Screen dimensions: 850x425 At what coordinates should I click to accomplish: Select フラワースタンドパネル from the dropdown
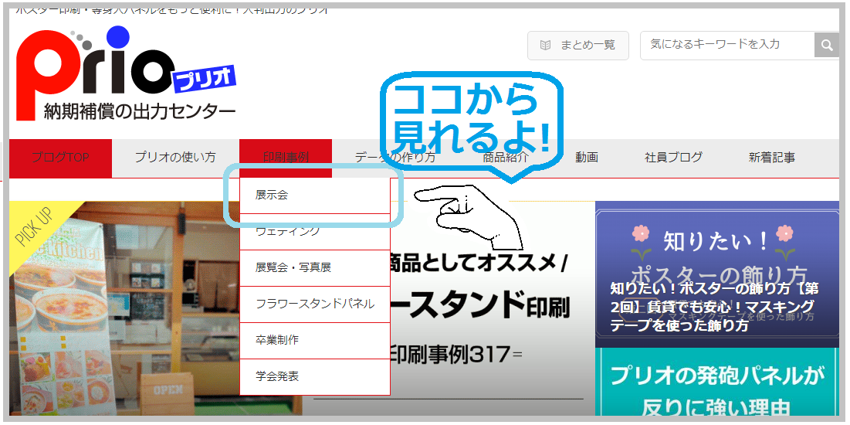pos(315,304)
